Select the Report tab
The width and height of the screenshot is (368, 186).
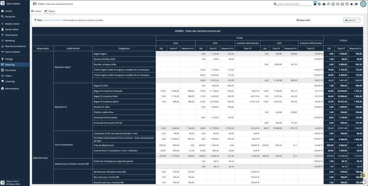[50, 11]
